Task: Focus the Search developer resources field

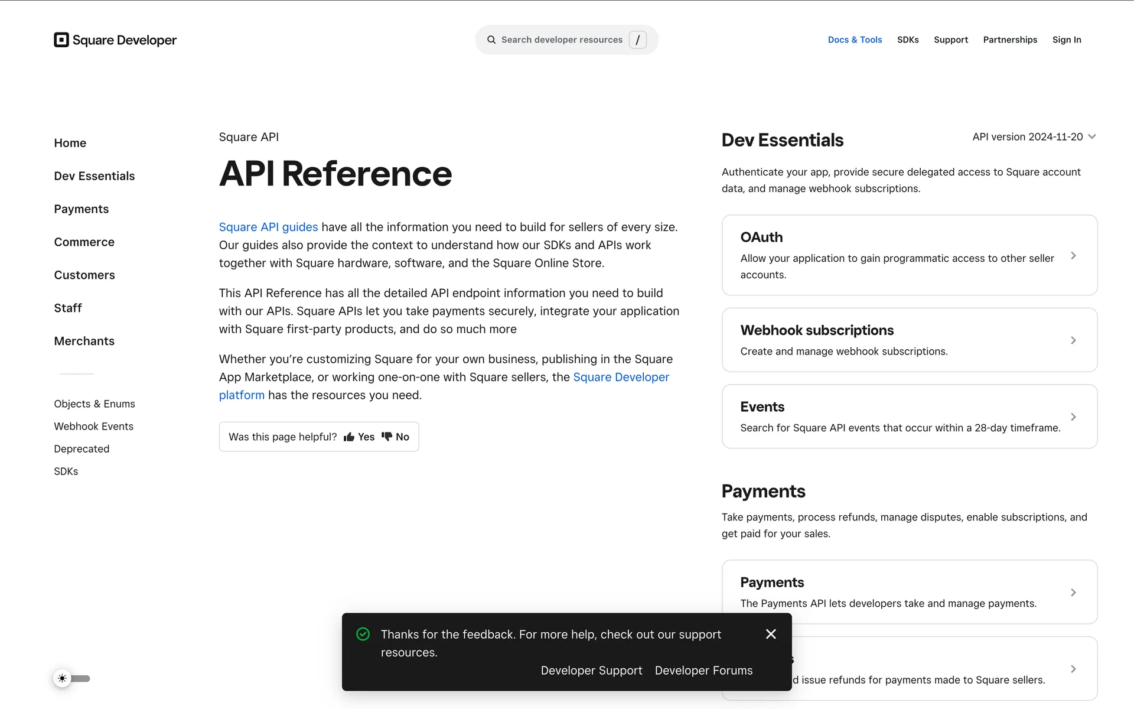Action: (561, 40)
